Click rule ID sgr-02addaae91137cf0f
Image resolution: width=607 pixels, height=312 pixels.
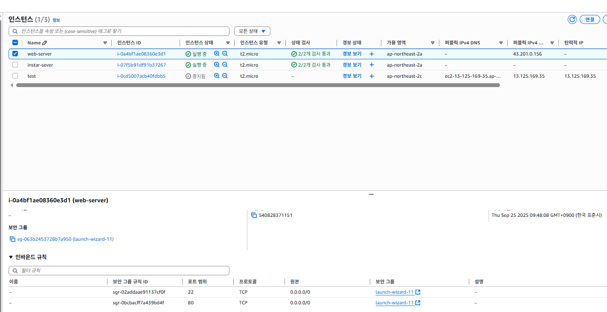click(x=139, y=292)
